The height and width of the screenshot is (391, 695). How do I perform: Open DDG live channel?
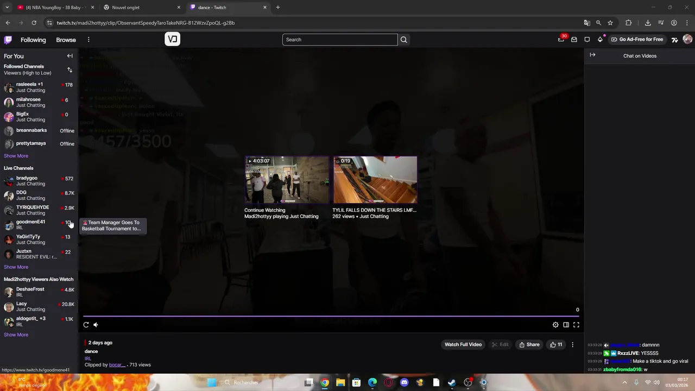click(39, 195)
